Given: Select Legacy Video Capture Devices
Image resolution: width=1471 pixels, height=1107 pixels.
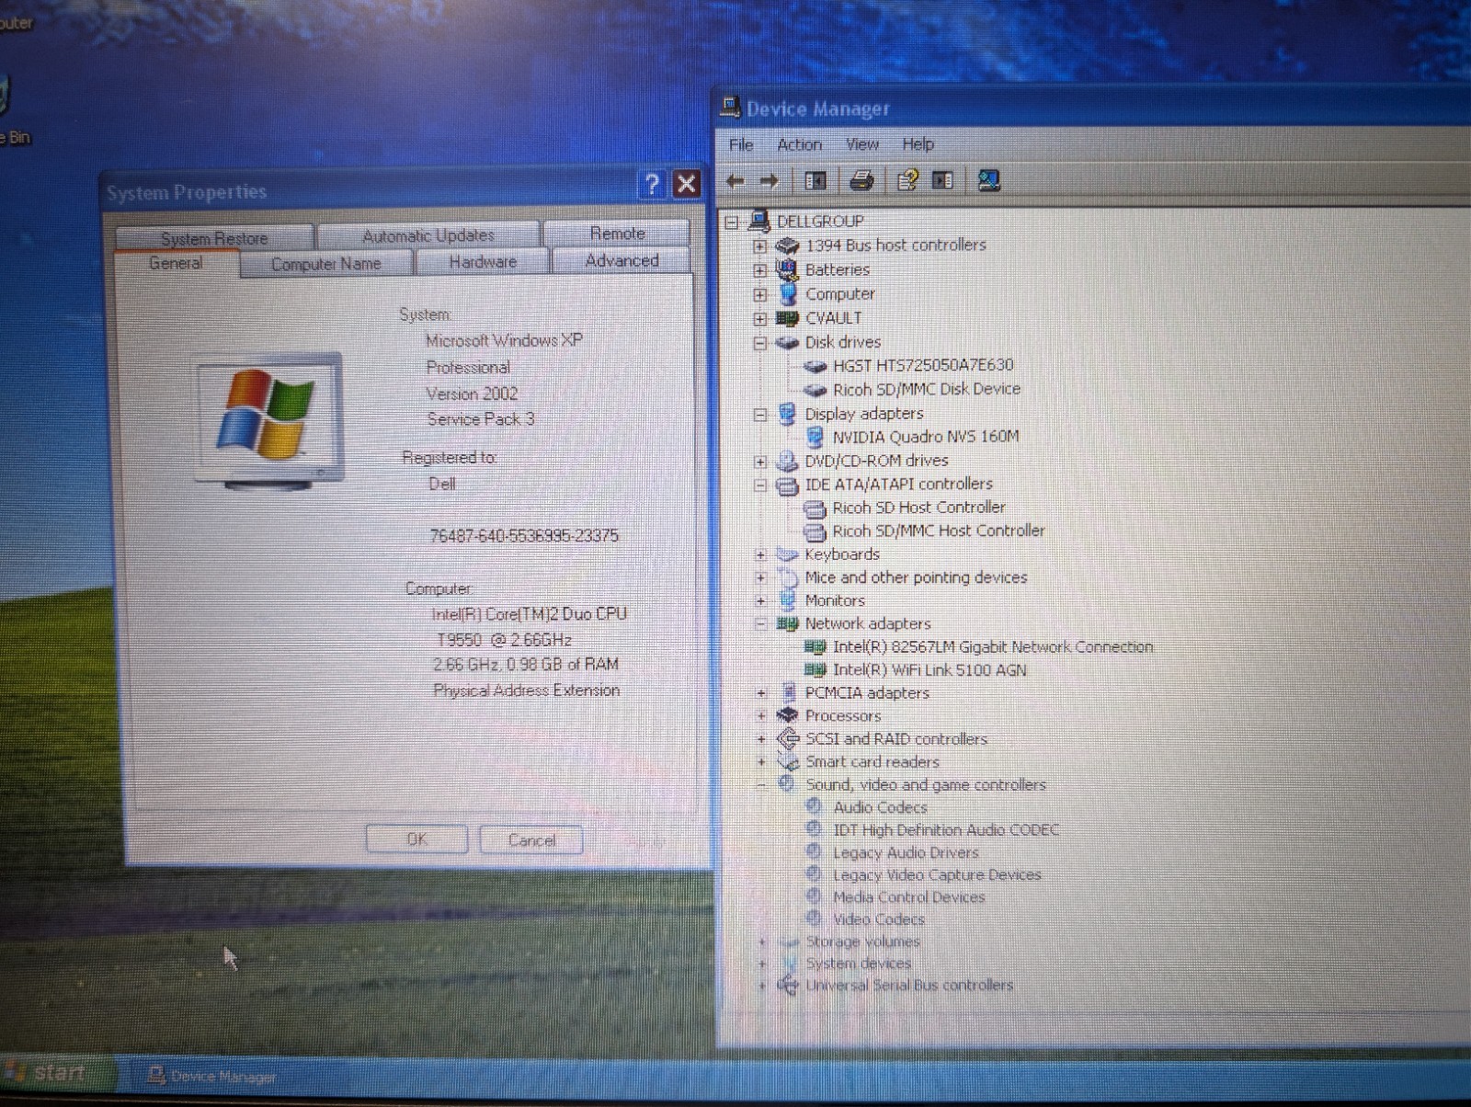Looking at the screenshot, I should click(x=937, y=874).
